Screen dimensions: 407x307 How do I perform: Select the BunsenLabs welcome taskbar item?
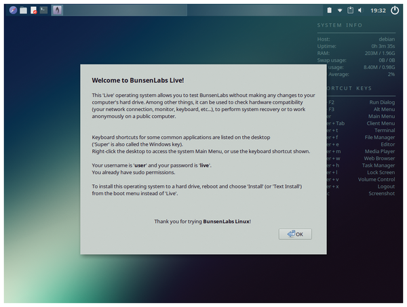coord(57,10)
